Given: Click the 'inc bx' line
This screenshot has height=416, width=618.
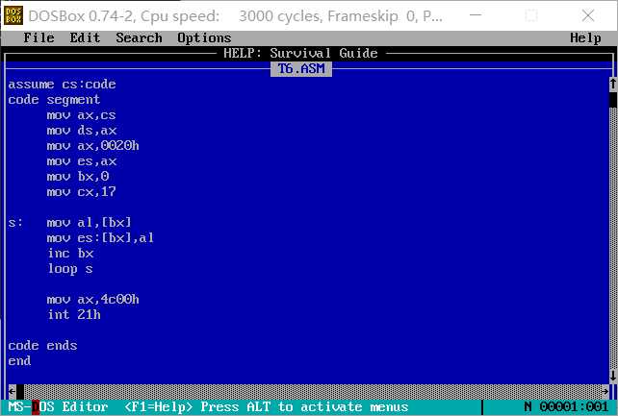Looking at the screenshot, I should click(x=69, y=254).
